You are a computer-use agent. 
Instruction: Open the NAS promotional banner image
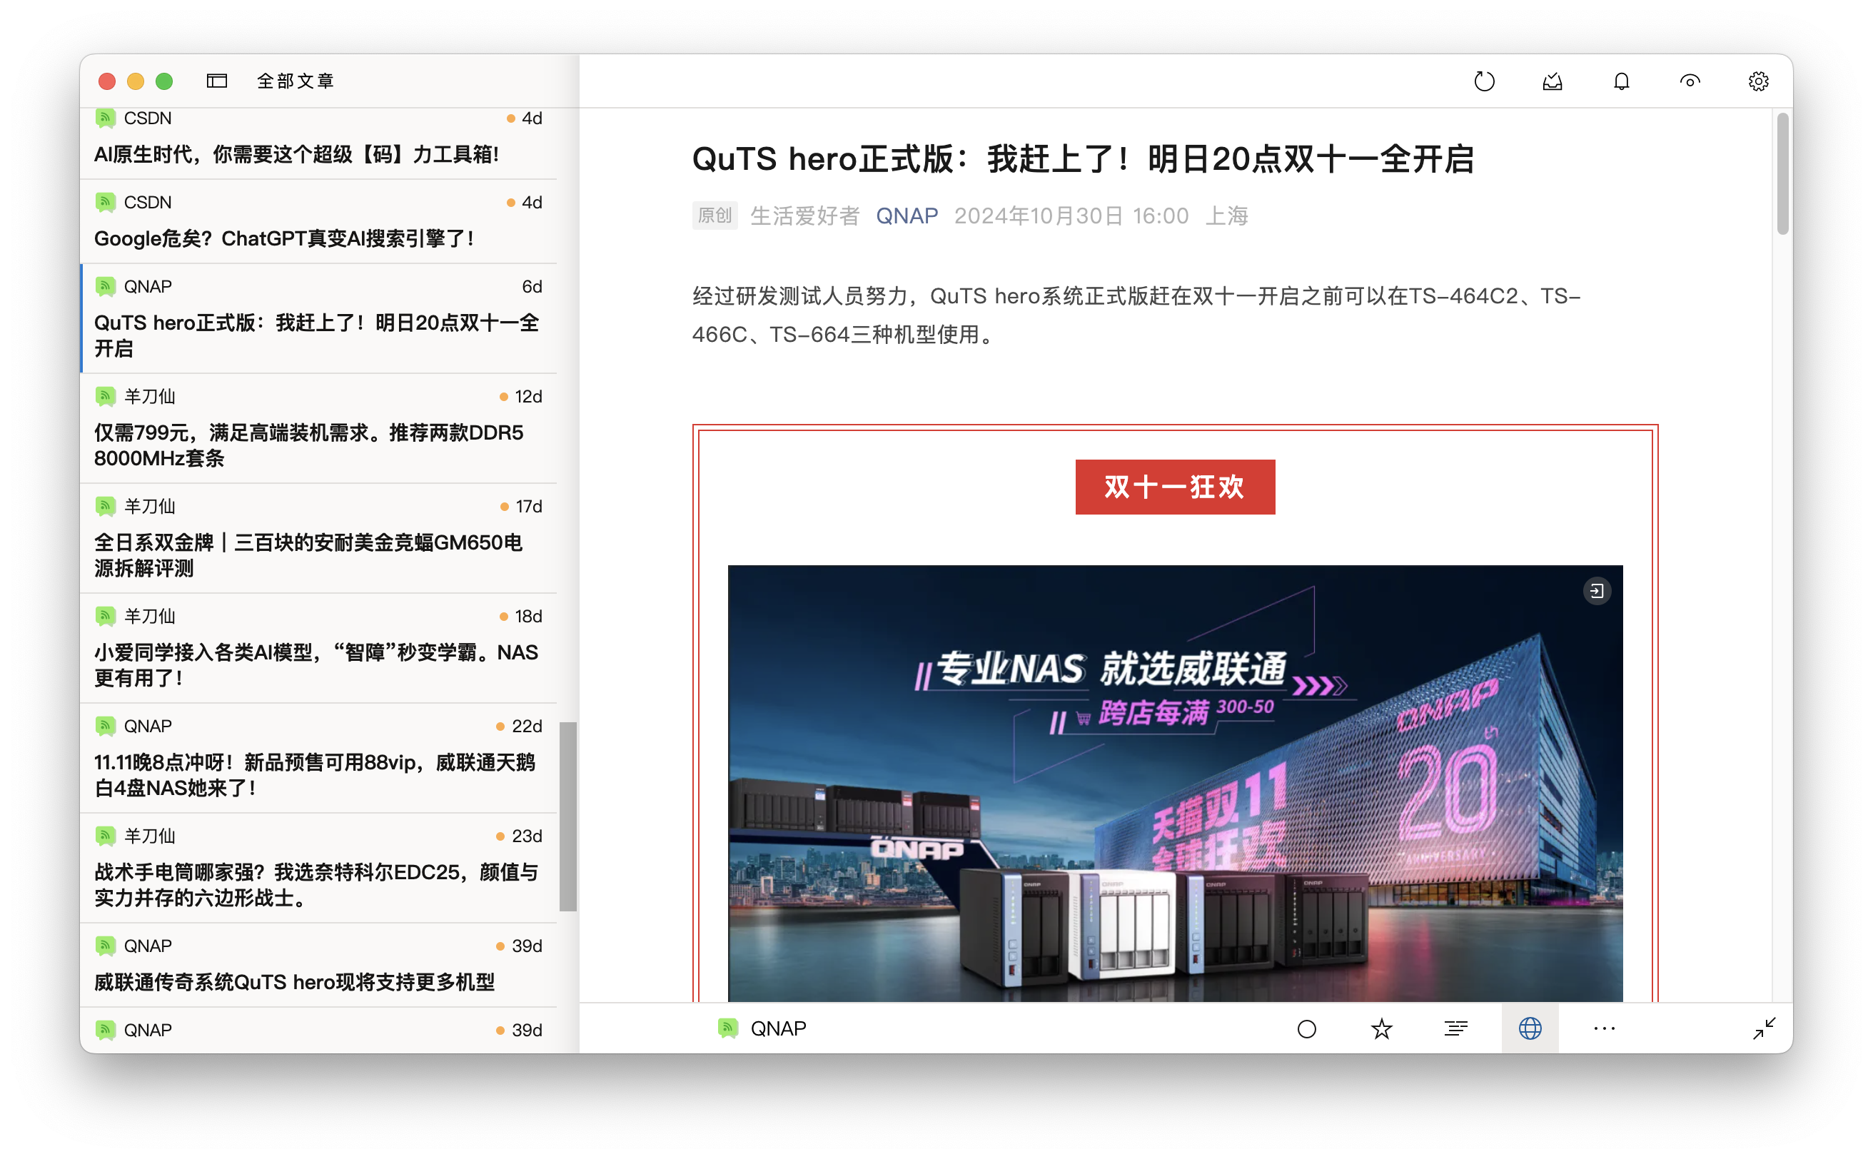(x=1176, y=784)
